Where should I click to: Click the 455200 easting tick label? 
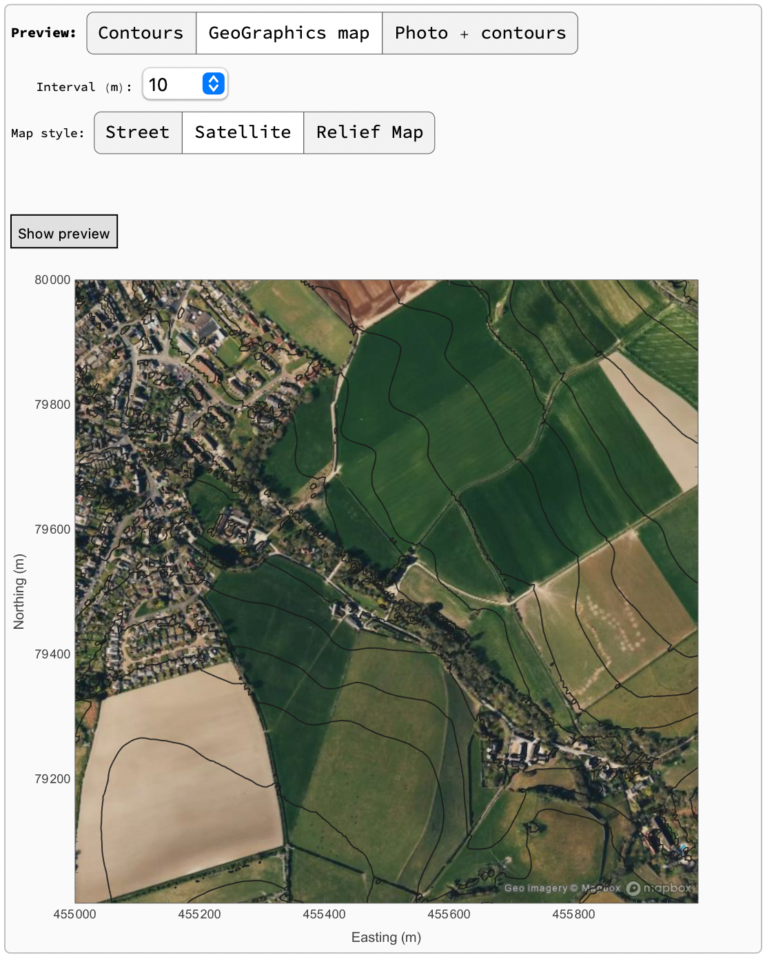200,914
